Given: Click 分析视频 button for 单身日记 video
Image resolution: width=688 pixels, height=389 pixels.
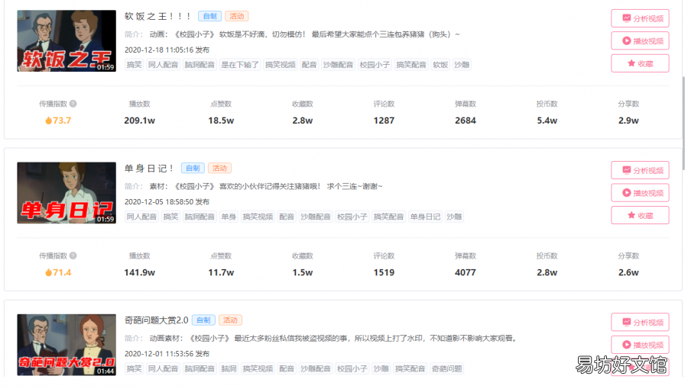Looking at the screenshot, I should coord(640,170).
